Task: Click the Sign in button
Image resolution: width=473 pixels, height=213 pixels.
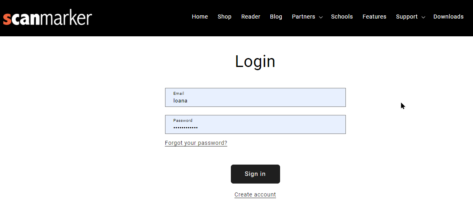Action: [255, 174]
